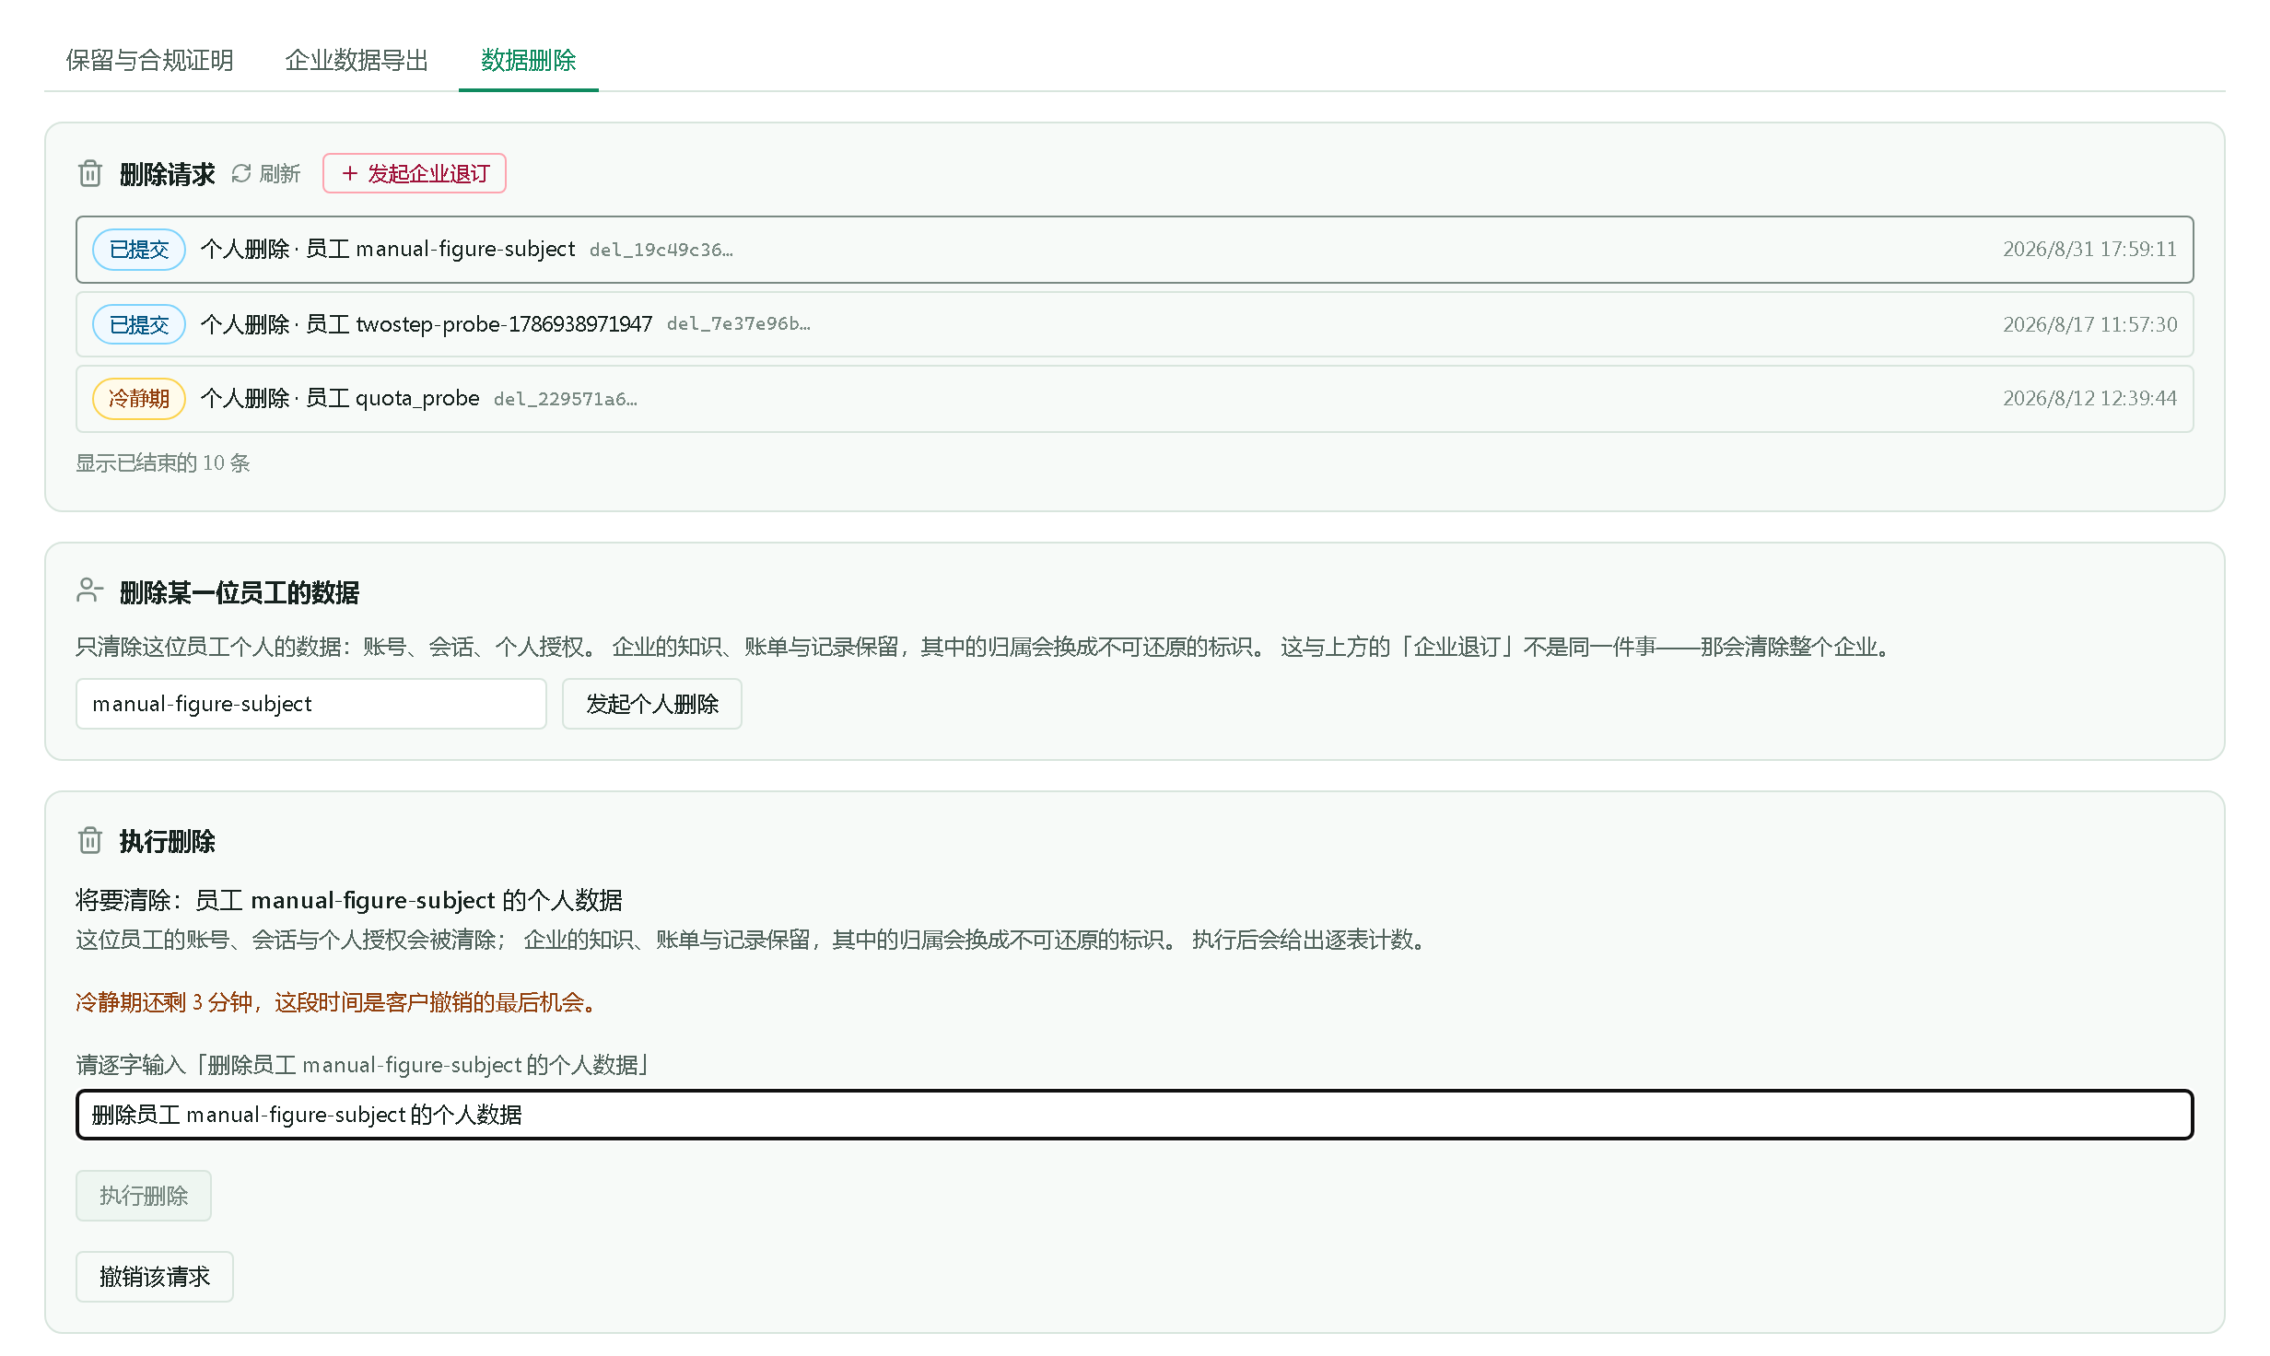The width and height of the screenshot is (2270, 1356).
Task: Select the 数据删除 tab
Action: (528, 61)
